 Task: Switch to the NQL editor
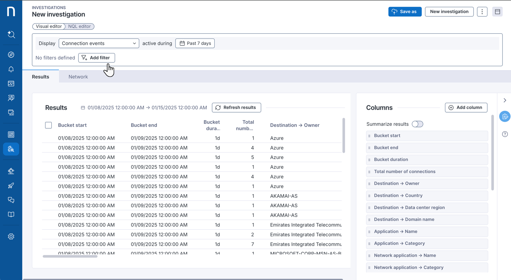79,26
